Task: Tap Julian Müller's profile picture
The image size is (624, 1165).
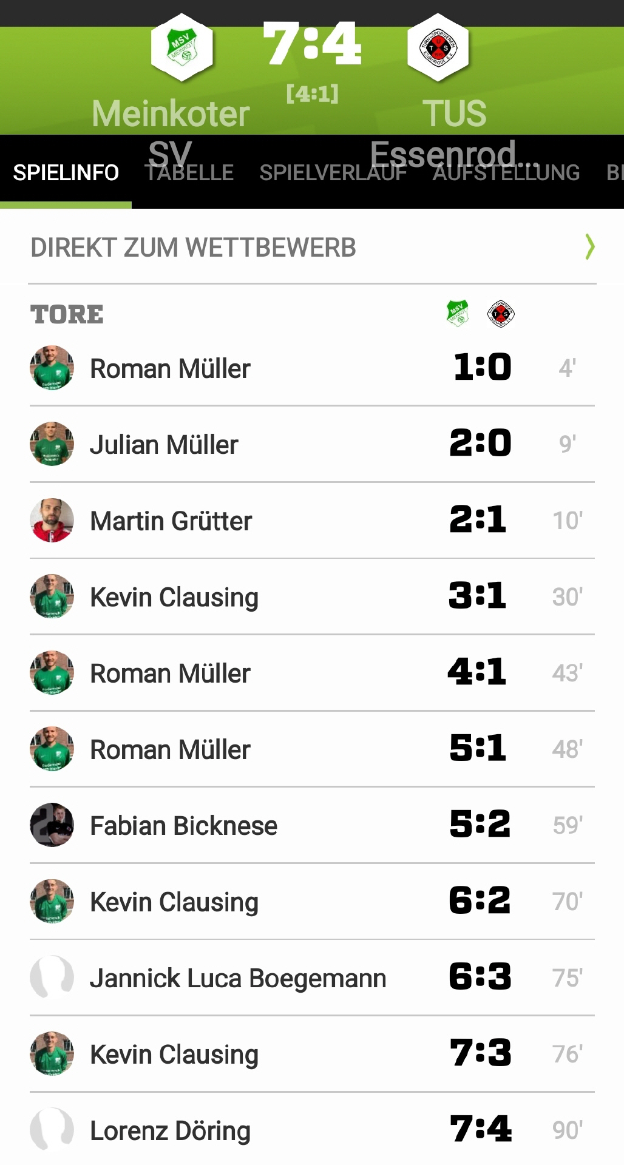Action: tap(52, 444)
